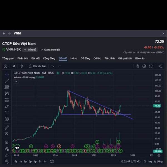Open the emoji sticker tool
Image resolution: width=167 pixels, height=167 pixels.
coord(7,119)
